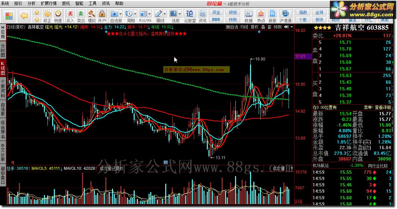Toggle the chart toolbar 预测 forecast
The height and width of the screenshot is (209, 397).
click(x=278, y=27)
